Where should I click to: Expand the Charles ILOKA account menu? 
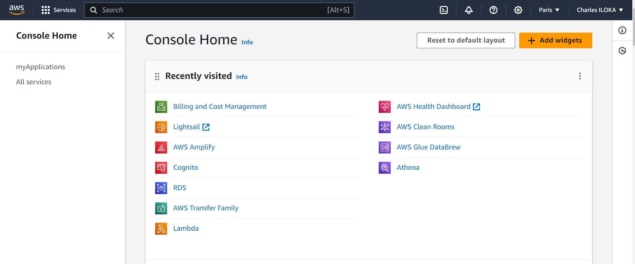(x=600, y=10)
